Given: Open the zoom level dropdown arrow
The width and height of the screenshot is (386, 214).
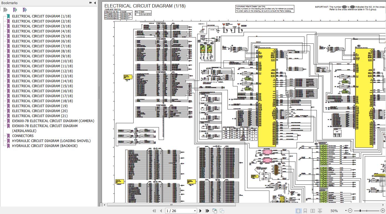Looking at the screenshot, I should [x=345, y=211].
